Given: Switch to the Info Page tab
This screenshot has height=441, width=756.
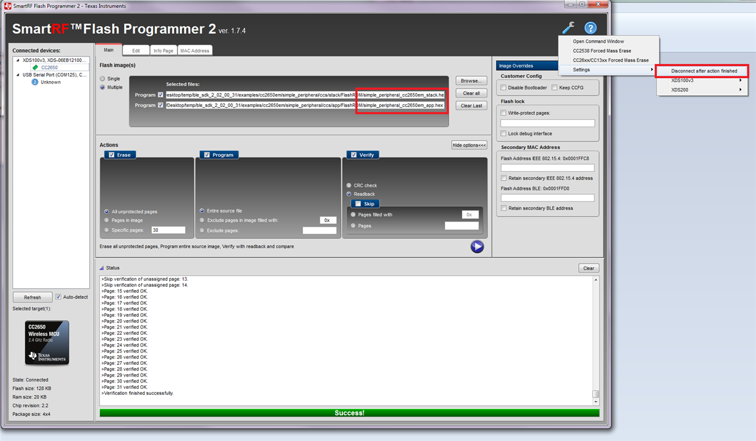Looking at the screenshot, I should click(163, 50).
